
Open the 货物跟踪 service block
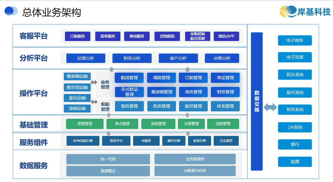tap(167, 36)
